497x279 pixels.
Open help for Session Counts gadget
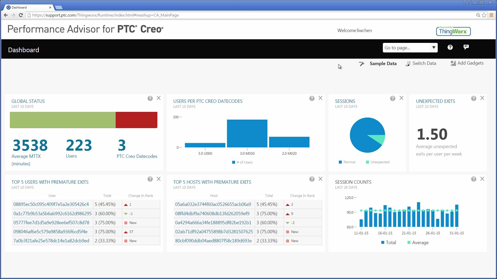[x=474, y=179]
